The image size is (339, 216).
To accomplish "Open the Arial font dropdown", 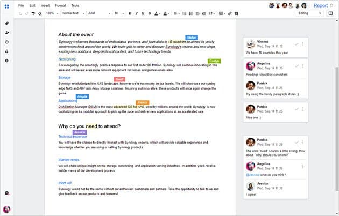I will 99,13.
